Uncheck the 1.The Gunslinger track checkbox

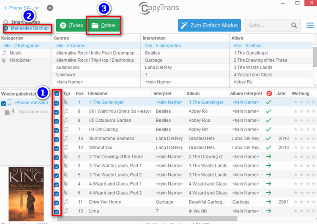[56, 103]
